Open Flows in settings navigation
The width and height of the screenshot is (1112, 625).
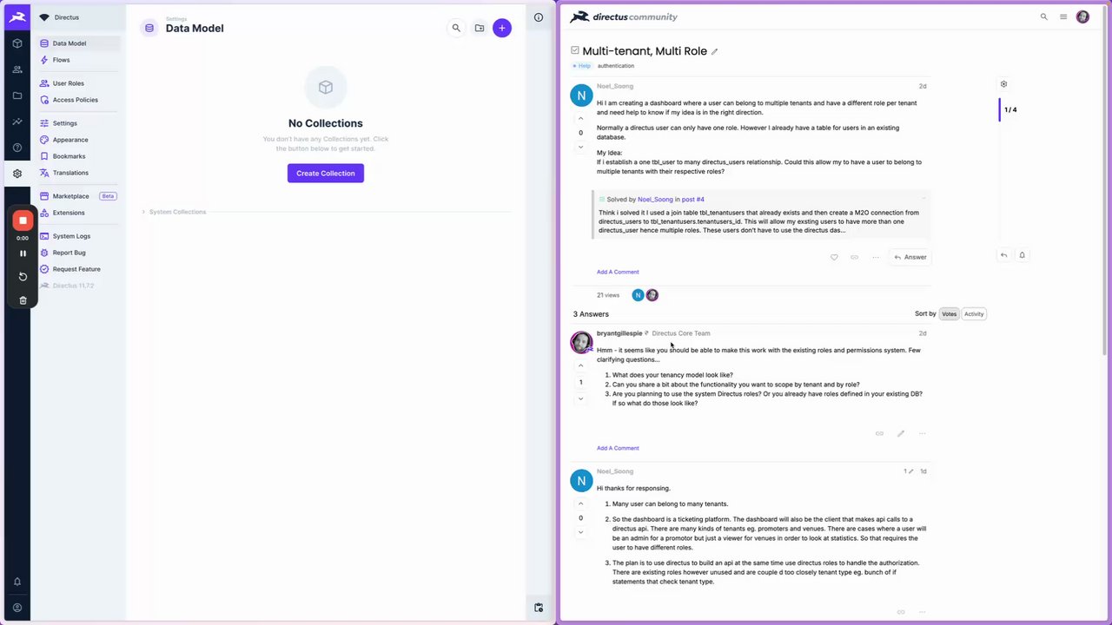click(x=78, y=60)
